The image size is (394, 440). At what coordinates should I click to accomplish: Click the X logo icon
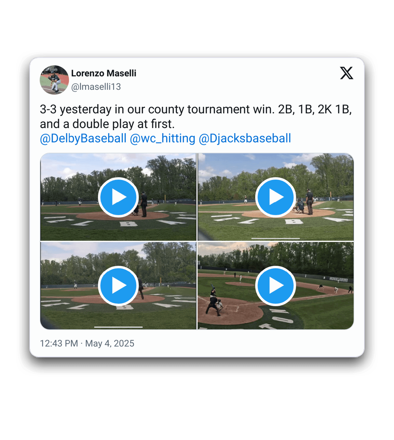347,73
